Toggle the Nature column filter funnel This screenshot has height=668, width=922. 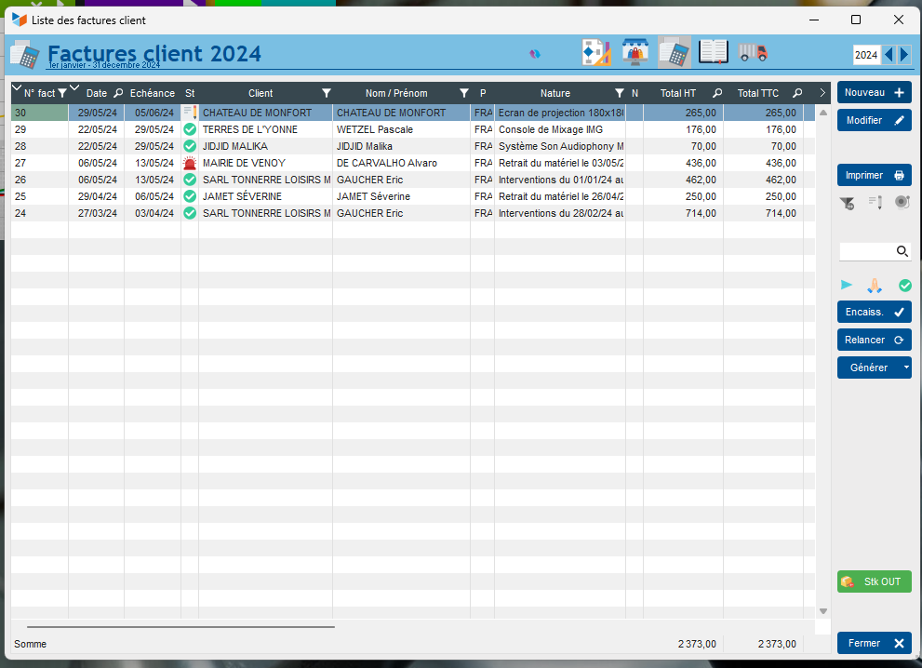coord(620,93)
